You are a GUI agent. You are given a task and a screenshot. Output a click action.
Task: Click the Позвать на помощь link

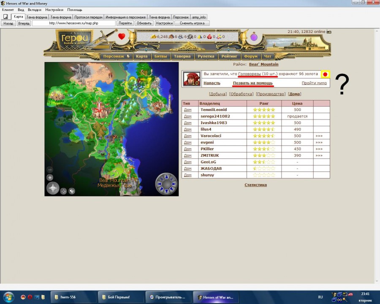(x=253, y=83)
